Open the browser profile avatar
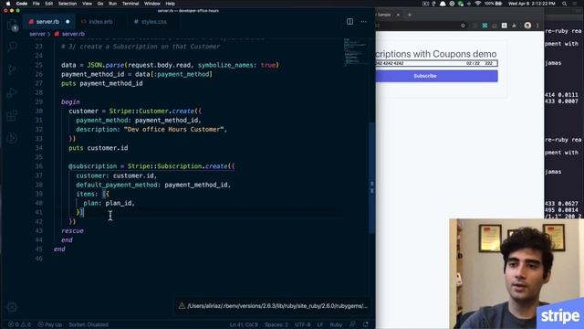The image size is (584, 329). pyautogui.click(x=527, y=26)
